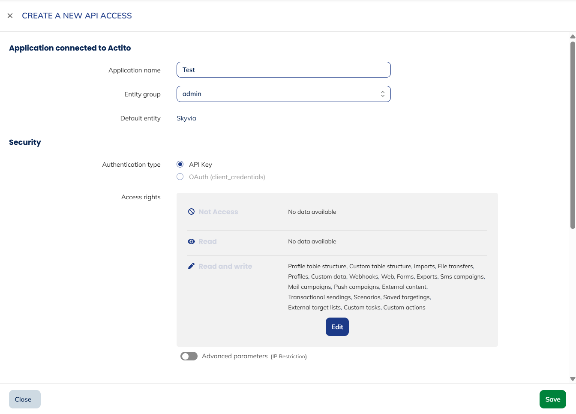Click the Skyvia default entity link
576x414 pixels.
[186, 118]
